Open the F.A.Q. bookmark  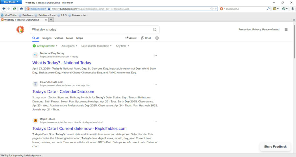pyautogui.click(x=62, y=15)
